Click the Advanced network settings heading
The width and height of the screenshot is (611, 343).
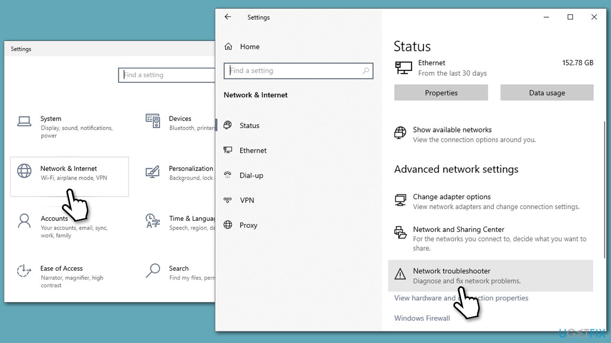[x=456, y=169]
